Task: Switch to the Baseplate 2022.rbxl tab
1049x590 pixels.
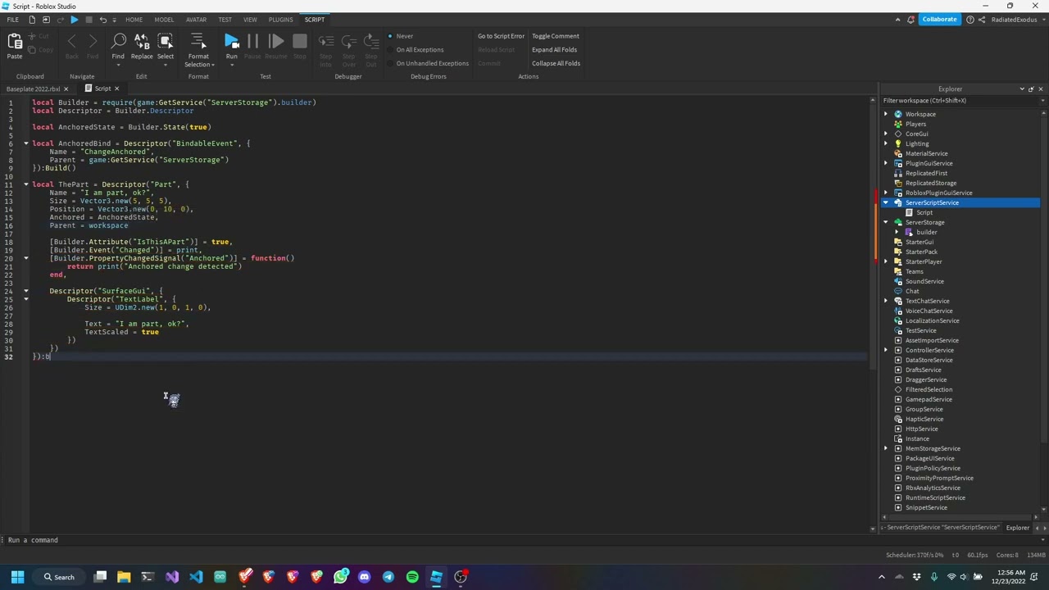Action: point(33,88)
